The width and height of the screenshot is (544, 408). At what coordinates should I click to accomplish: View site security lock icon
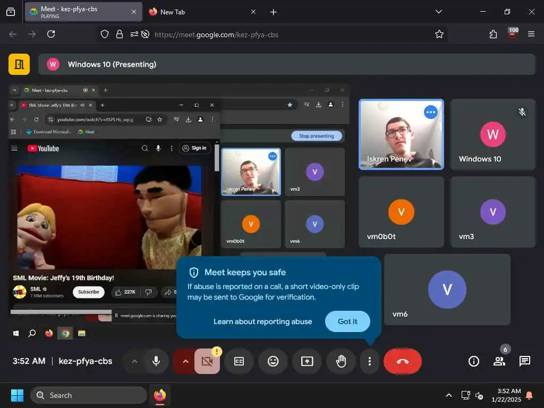pos(120,34)
